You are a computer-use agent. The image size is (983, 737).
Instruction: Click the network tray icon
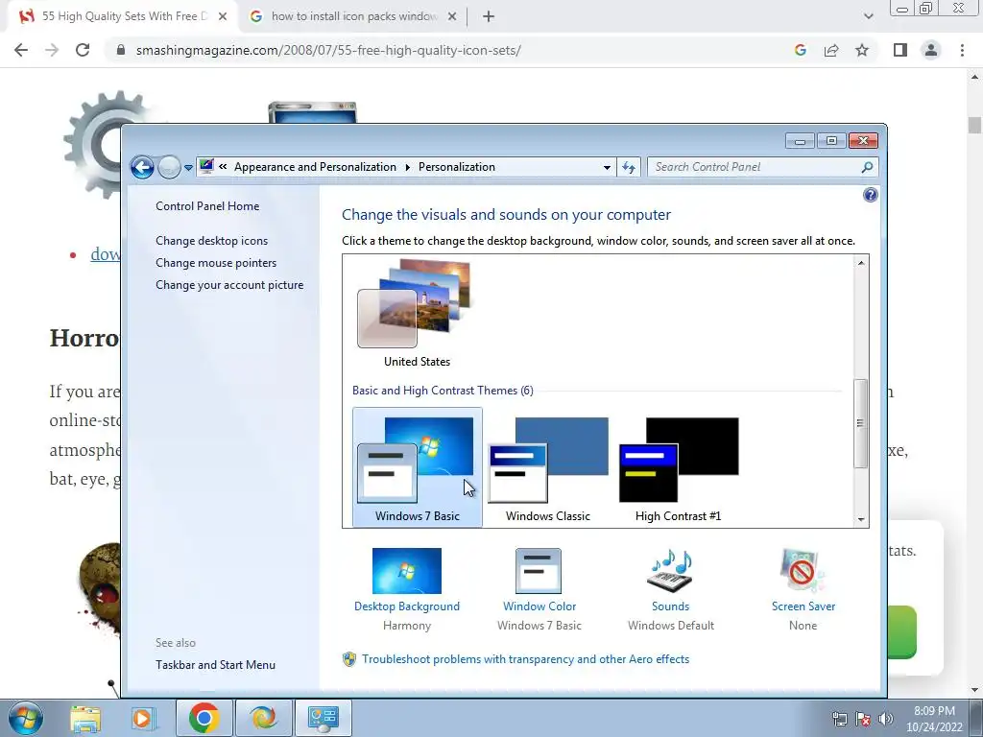coord(839,719)
